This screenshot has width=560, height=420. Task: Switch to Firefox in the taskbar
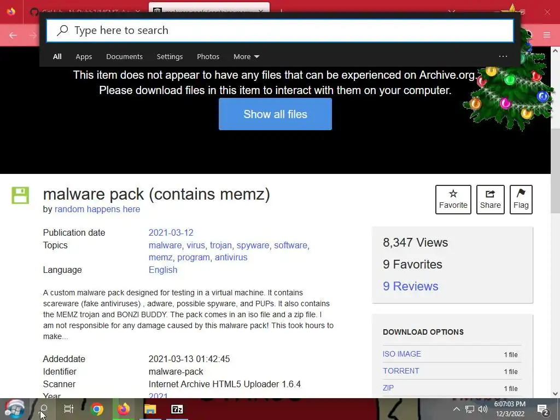coord(124,409)
